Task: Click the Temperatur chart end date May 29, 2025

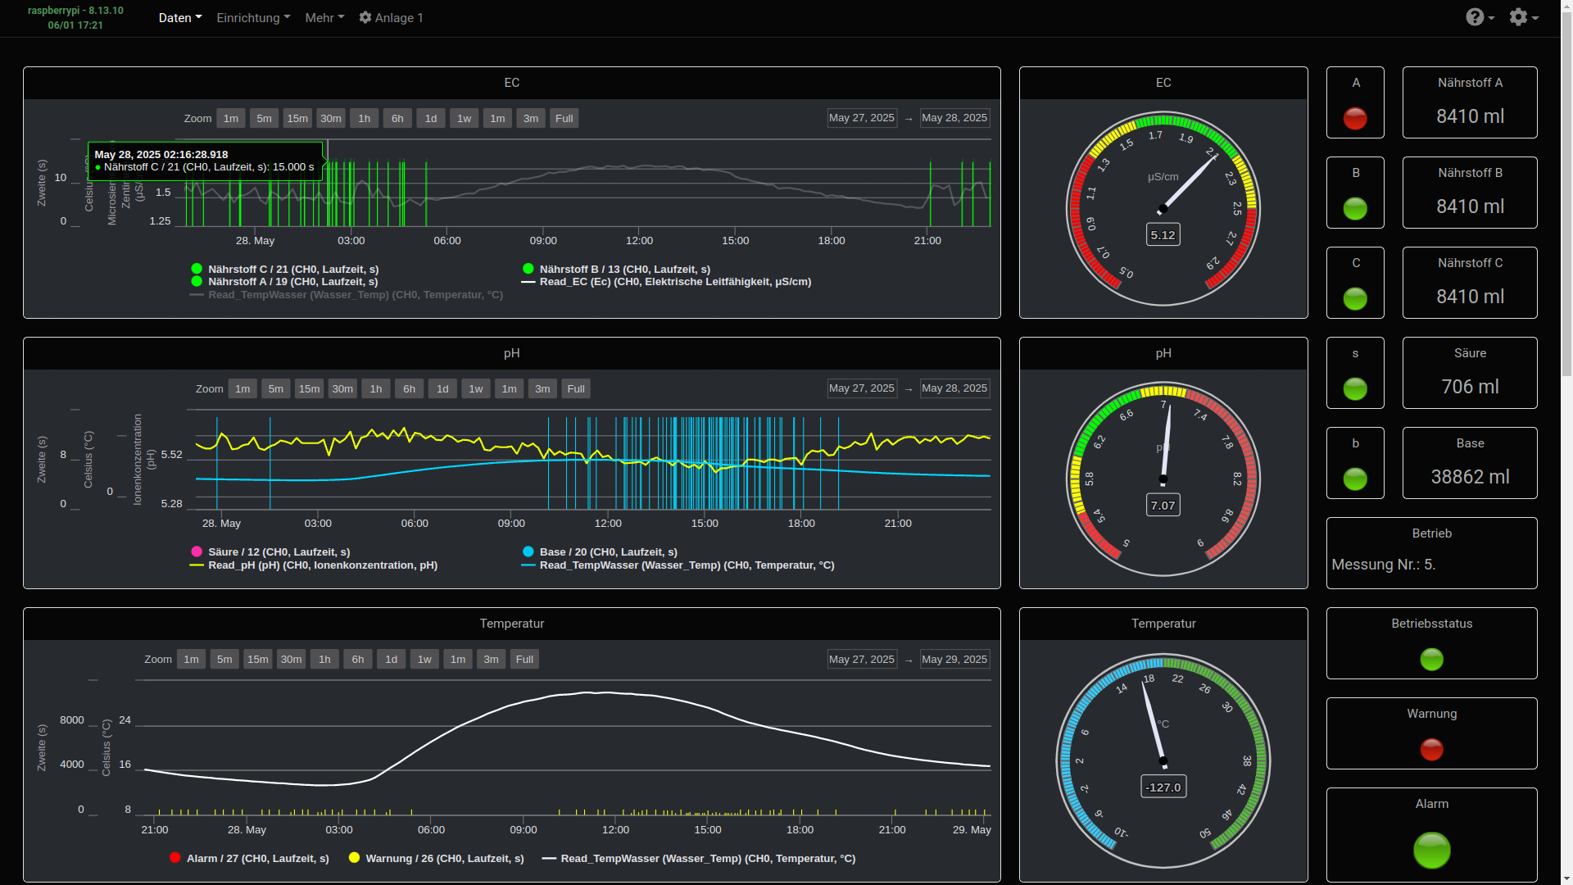Action: click(954, 660)
